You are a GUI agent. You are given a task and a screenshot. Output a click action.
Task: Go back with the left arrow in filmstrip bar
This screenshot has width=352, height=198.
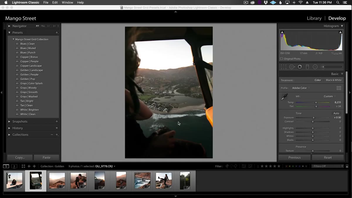click(29, 166)
